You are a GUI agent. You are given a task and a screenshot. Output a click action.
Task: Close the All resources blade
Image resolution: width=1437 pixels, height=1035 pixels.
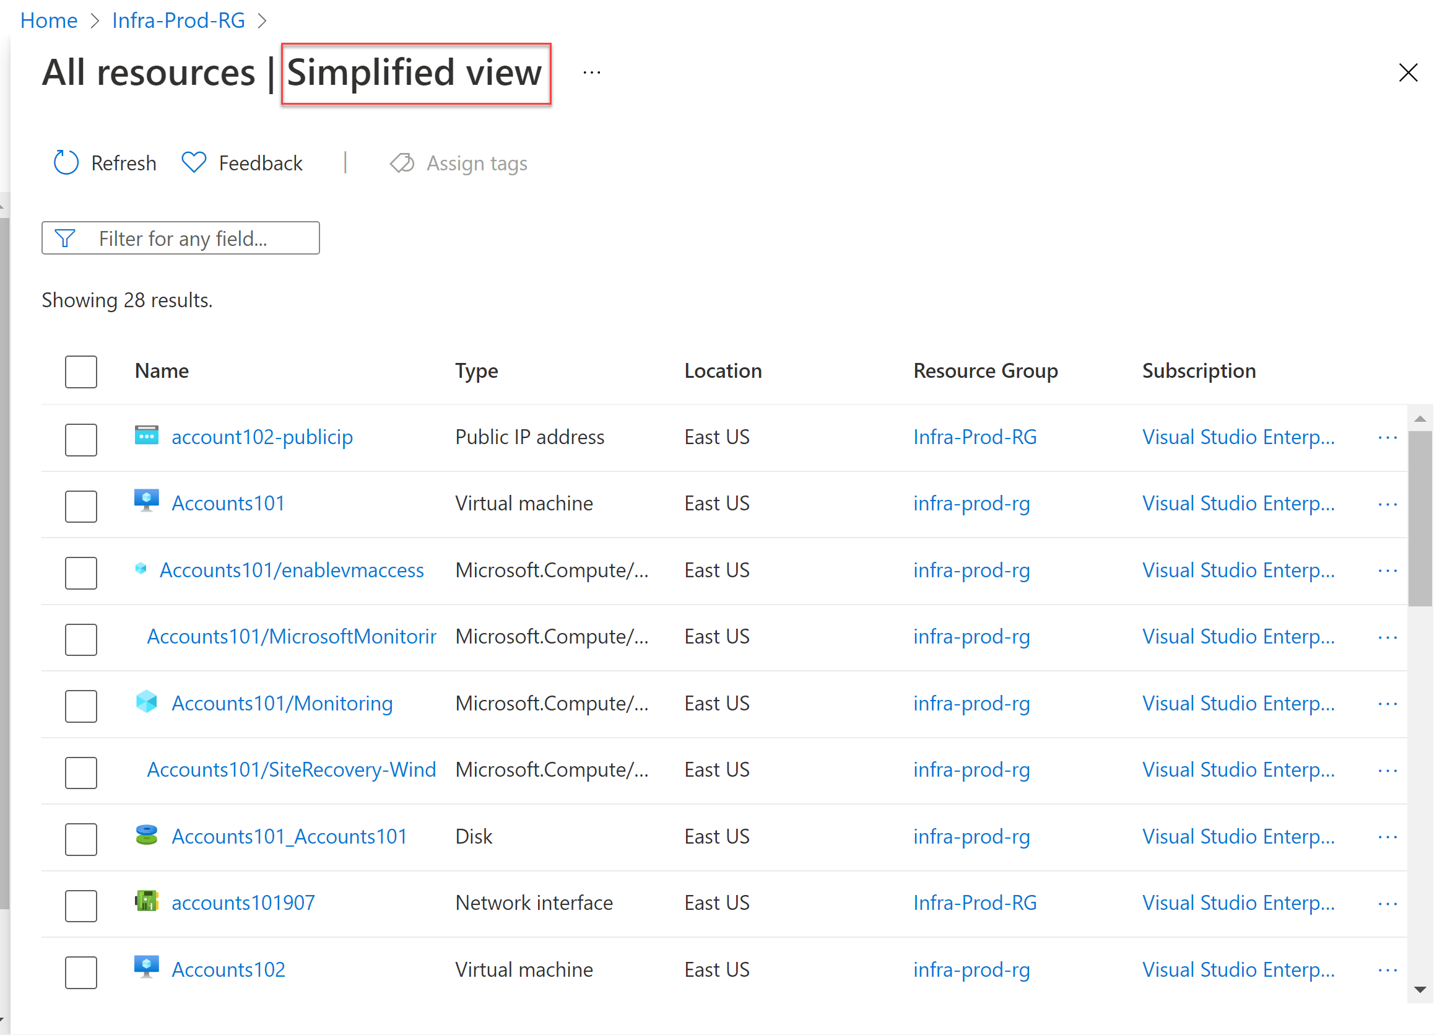coord(1408,72)
